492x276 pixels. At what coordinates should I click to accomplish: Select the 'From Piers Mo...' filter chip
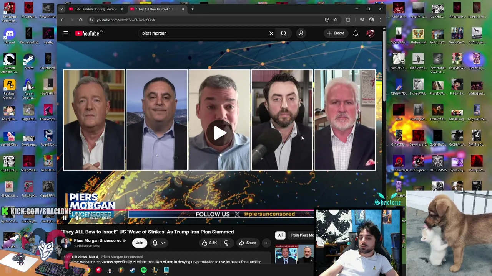(301, 235)
